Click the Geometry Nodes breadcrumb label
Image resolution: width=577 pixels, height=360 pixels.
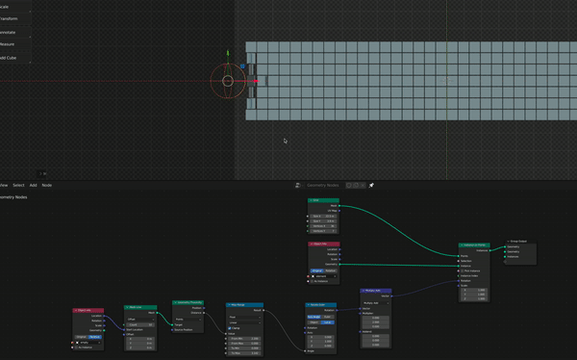[13, 197]
